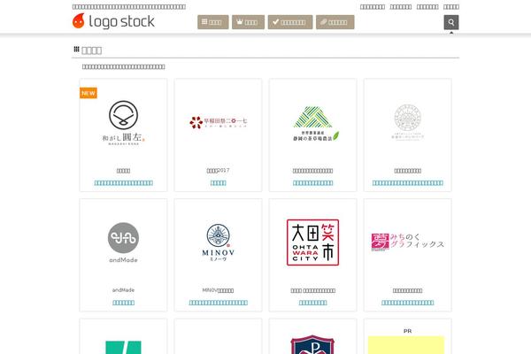Open the 和がし圓左 logo thumbnail
Viewport: 531px width, 354px height.
pos(123,123)
